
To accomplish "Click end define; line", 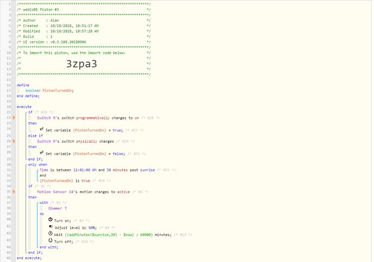I will coord(28,96).
